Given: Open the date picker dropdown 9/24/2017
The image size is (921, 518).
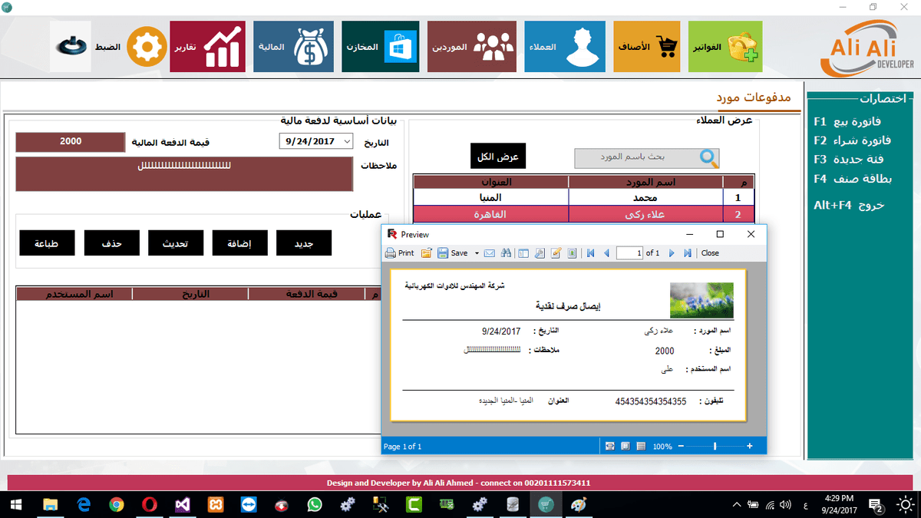Looking at the screenshot, I should click(346, 141).
